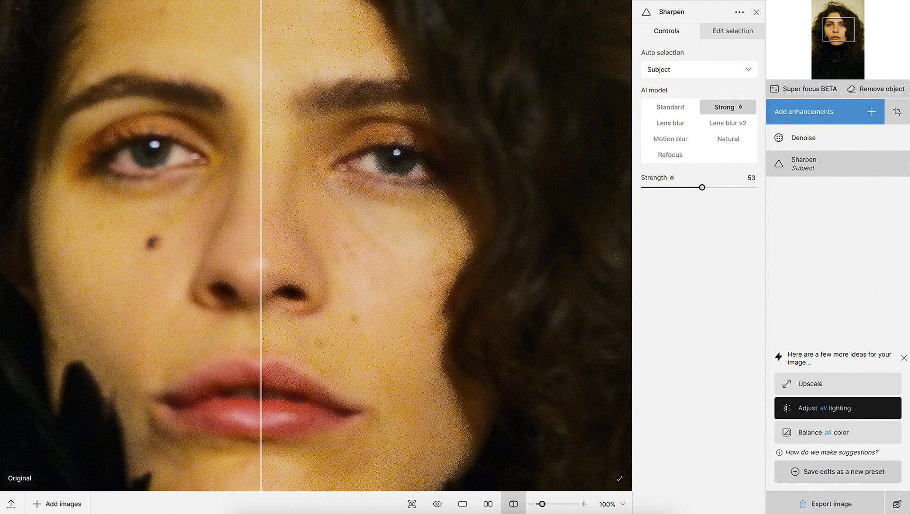The image size is (910, 514).
Task: Switch to side-by-side comparison view
Action: coord(488,504)
